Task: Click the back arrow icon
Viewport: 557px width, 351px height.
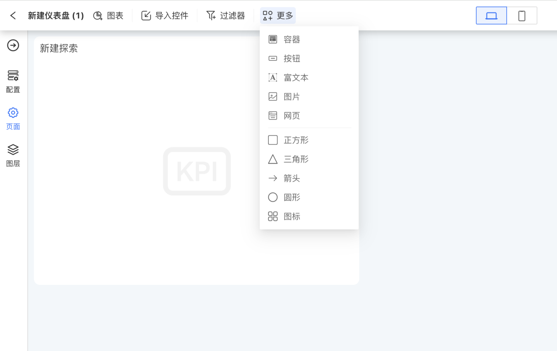Action: [x=13, y=15]
